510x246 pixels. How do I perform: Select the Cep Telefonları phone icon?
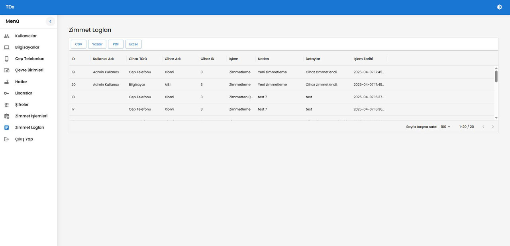[x=6, y=59]
